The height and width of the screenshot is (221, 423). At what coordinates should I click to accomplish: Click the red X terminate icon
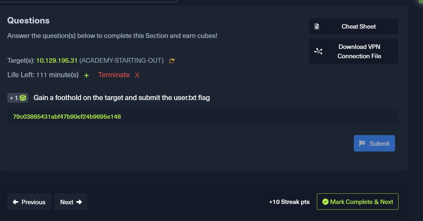coord(137,75)
